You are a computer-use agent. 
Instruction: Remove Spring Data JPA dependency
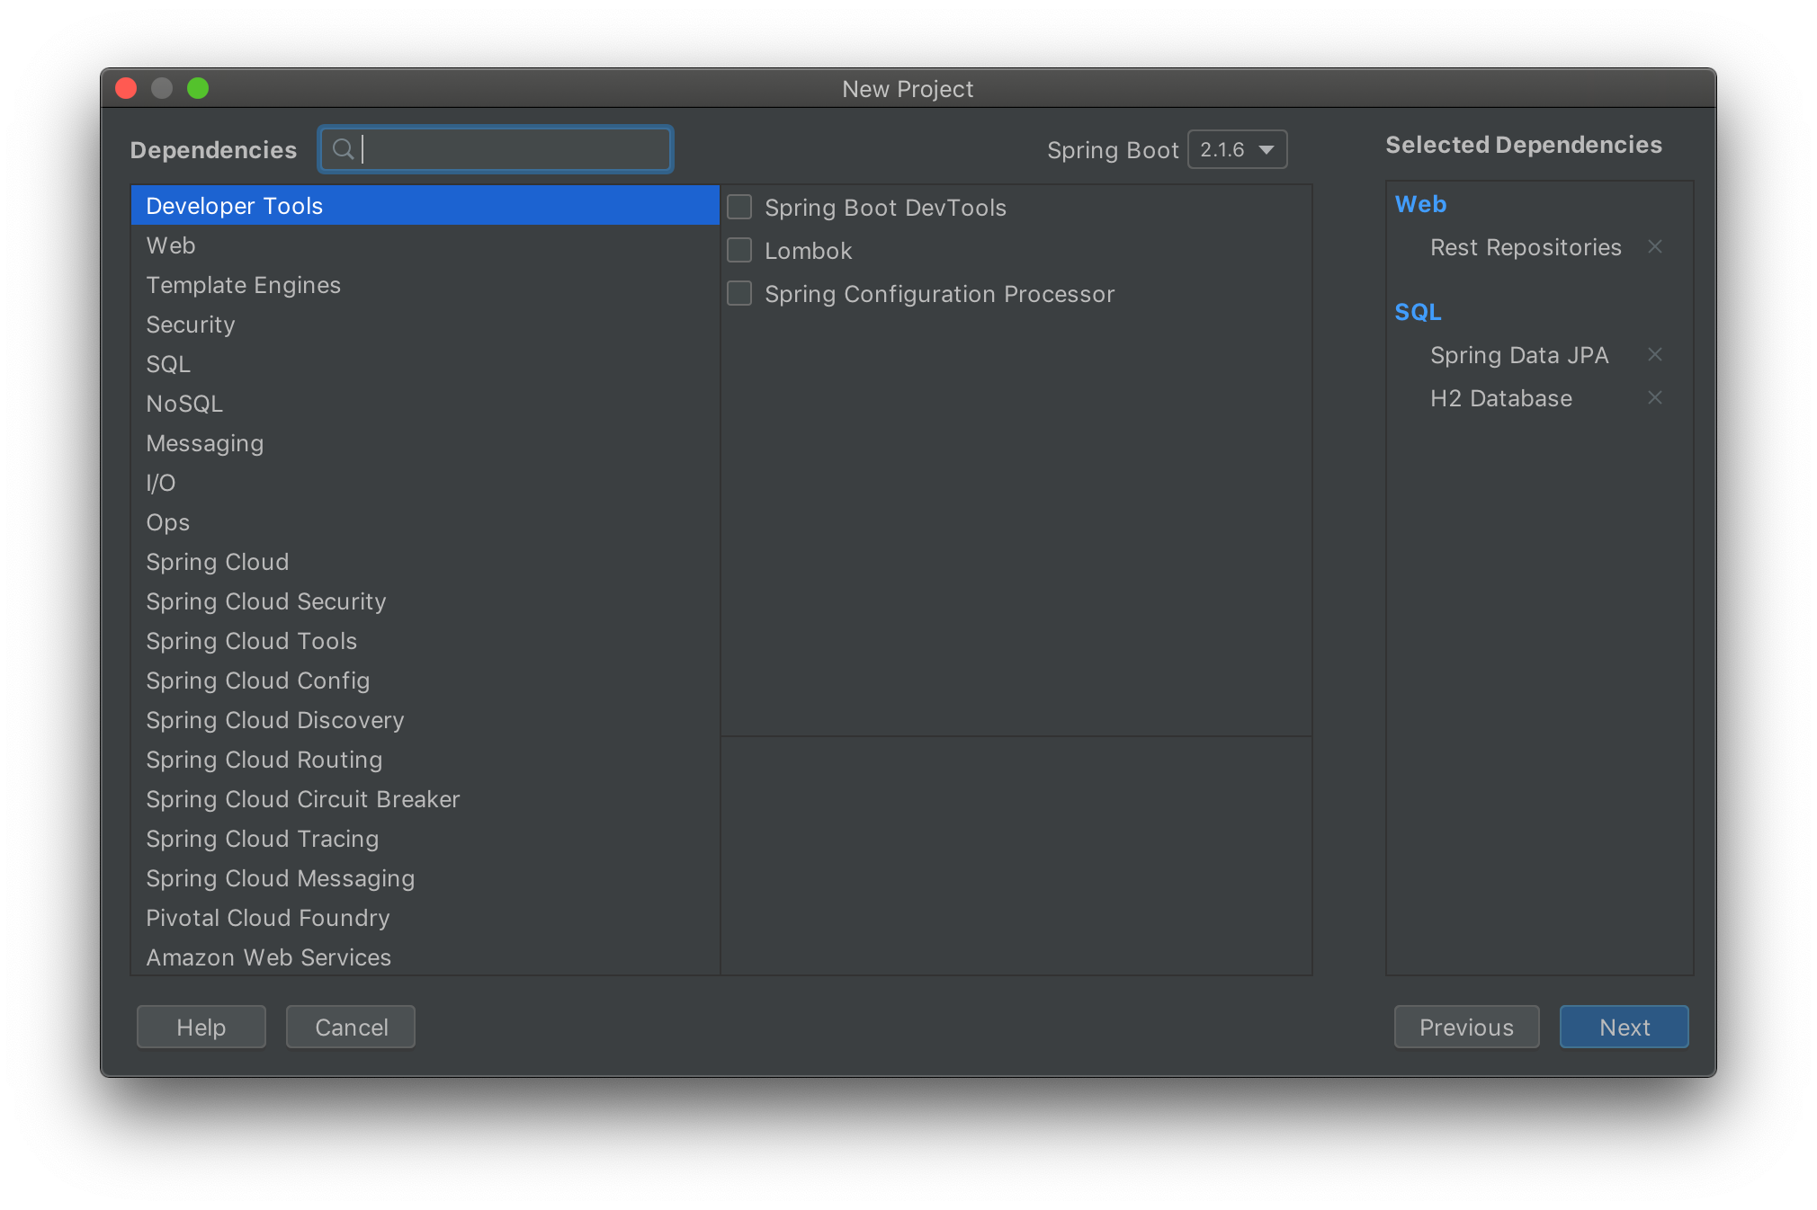click(1654, 355)
